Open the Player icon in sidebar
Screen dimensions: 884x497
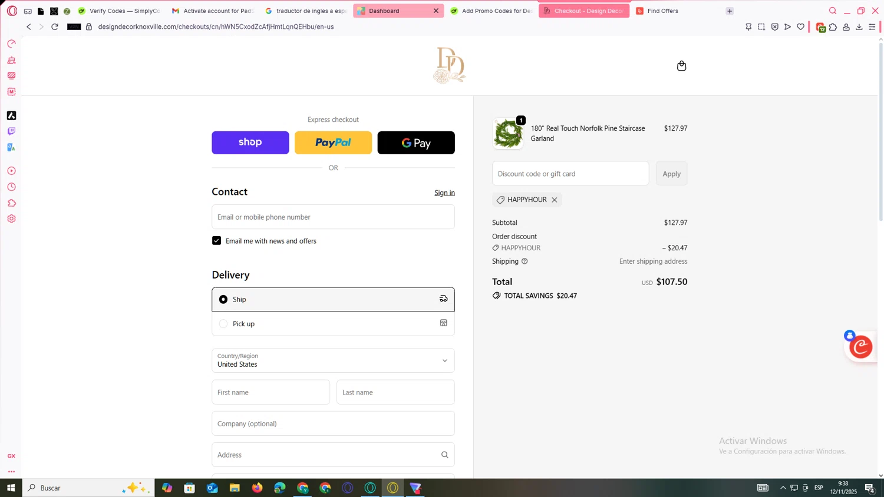point(11,171)
